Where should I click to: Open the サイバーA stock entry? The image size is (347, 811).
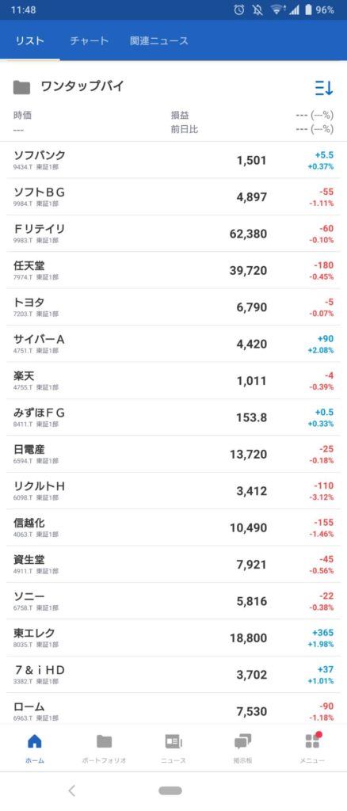[x=173, y=344]
